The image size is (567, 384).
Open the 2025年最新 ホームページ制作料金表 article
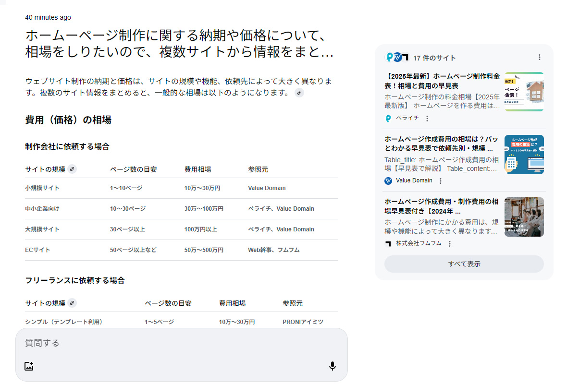(442, 81)
